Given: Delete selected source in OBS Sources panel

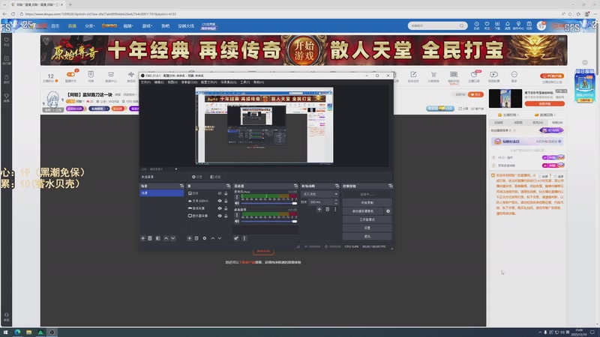Looking at the screenshot, I should [x=196, y=238].
